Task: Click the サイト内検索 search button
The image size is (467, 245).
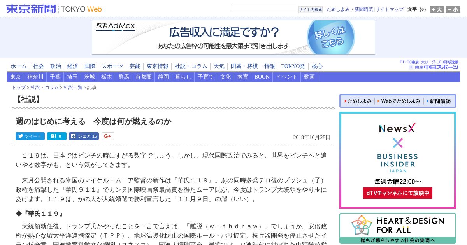Action: pos(311,10)
